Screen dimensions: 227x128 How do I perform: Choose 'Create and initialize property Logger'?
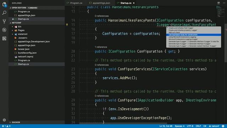194,30
